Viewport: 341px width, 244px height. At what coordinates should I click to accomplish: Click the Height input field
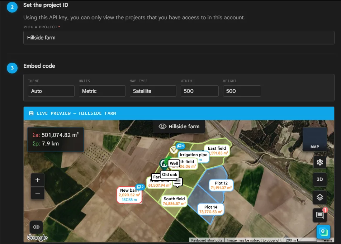click(242, 91)
